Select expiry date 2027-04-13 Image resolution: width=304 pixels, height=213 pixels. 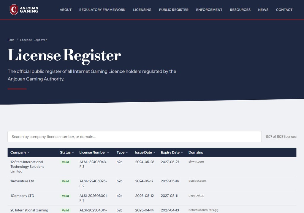point(170,210)
